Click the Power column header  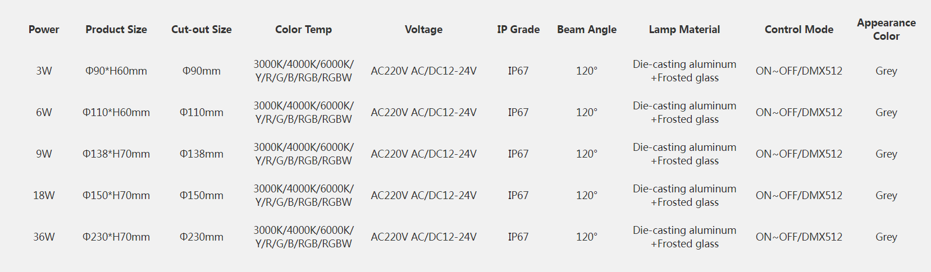tap(44, 30)
